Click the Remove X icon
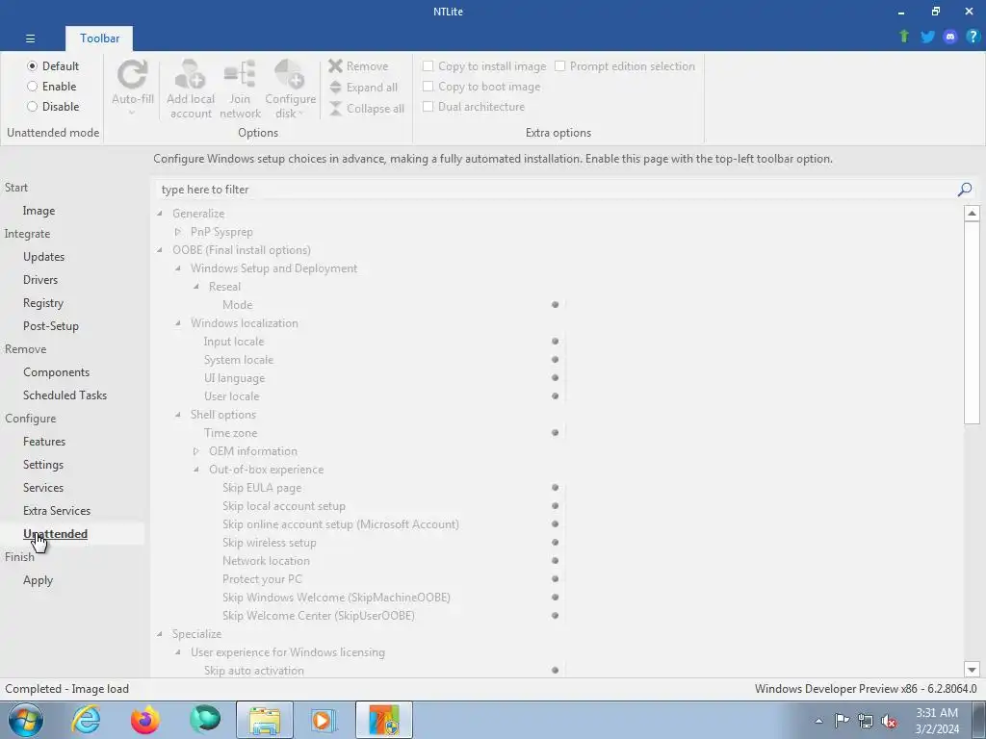This screenshot has width=986, height=739. click(x=336, y=66)
